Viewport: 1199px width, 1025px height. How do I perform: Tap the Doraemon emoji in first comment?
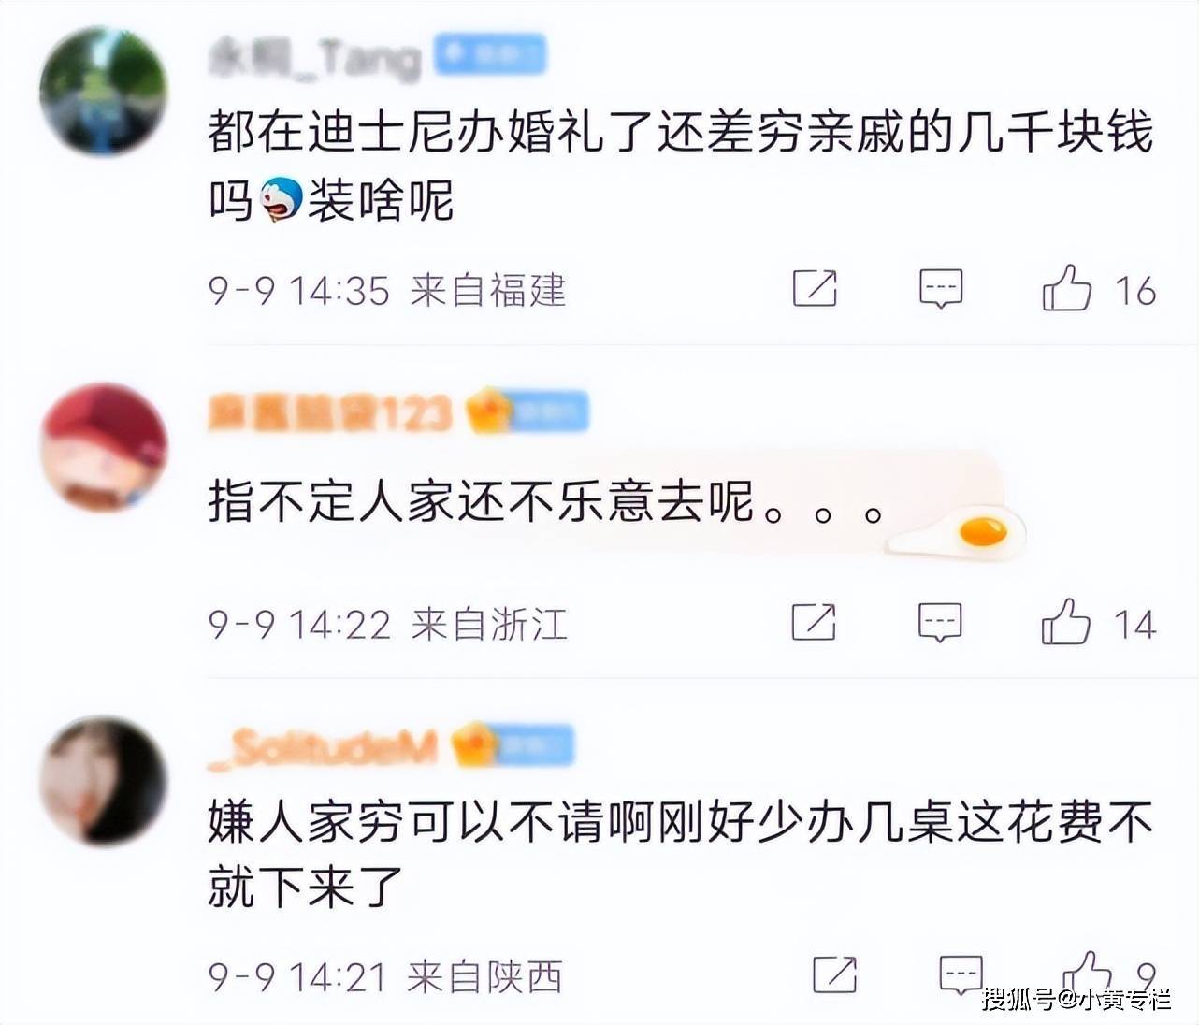pos(281,197)
